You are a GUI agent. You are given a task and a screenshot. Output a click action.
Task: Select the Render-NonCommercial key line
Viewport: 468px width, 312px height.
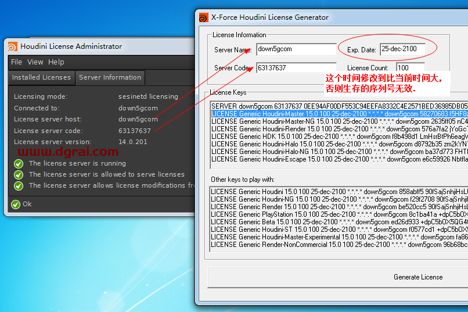pos(339,245)
